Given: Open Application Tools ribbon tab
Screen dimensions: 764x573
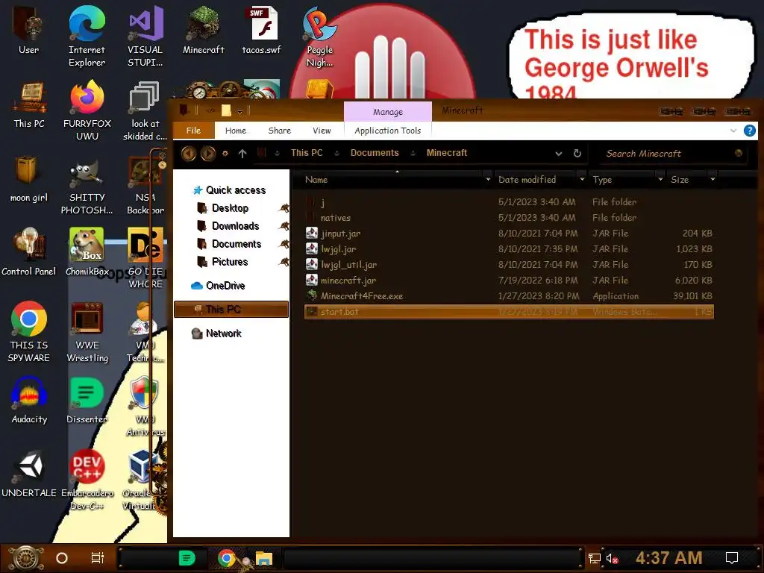Looking at the screenshot, I should (x=388, y=131).
